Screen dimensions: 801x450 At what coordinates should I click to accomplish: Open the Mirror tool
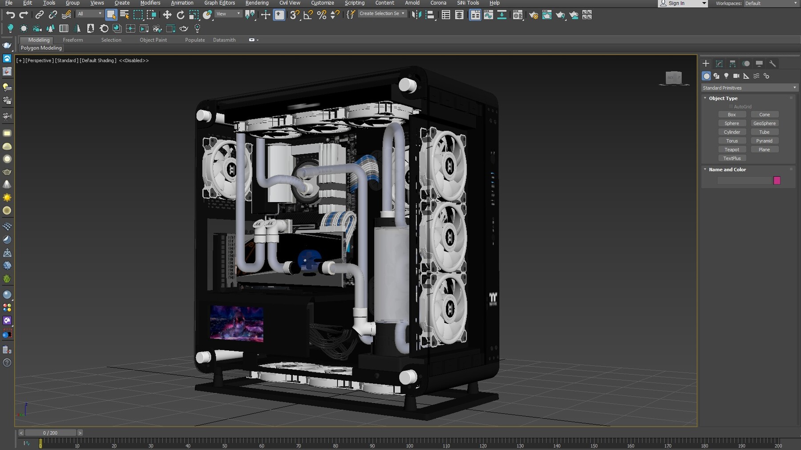click(417, 14)
